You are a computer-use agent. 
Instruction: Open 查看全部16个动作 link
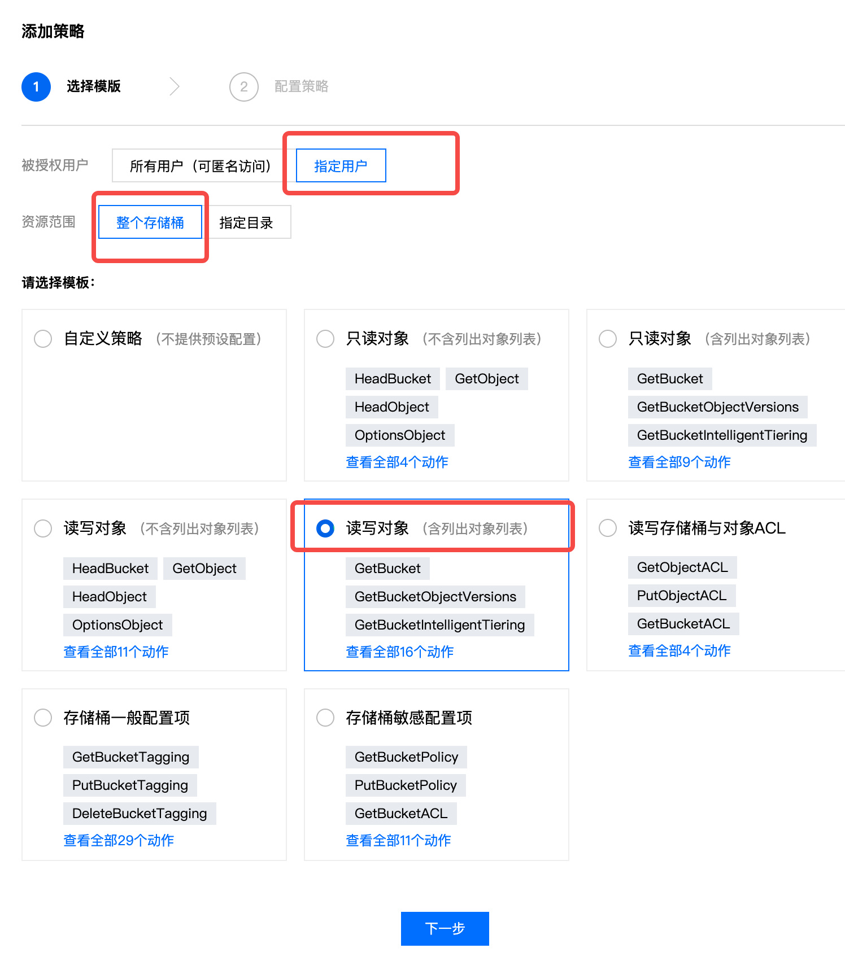[x=400, y=652]
